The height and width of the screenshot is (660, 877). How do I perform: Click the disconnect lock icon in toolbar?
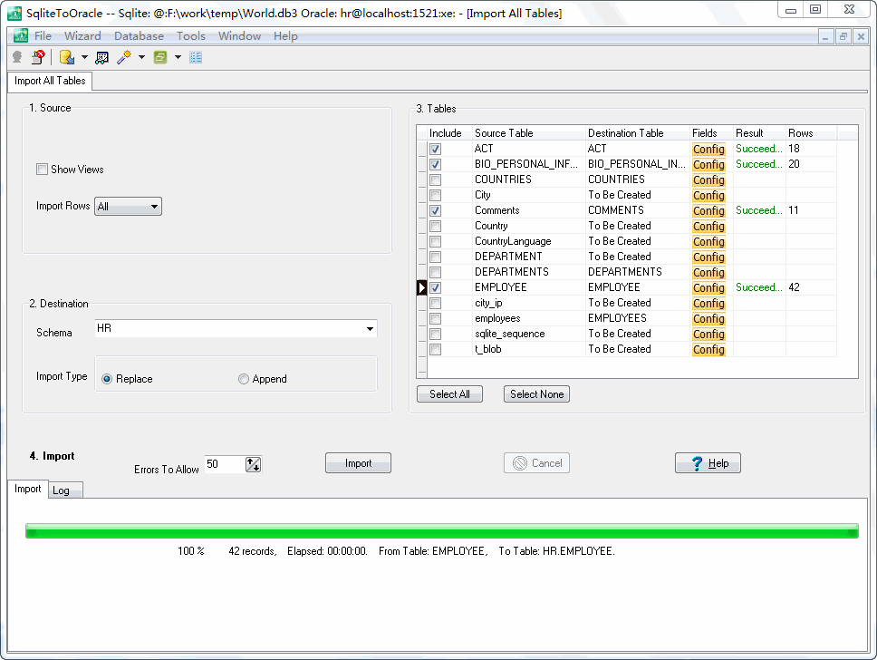click(38, 57)
